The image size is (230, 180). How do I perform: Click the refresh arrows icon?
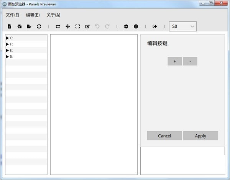pos(39,26)
